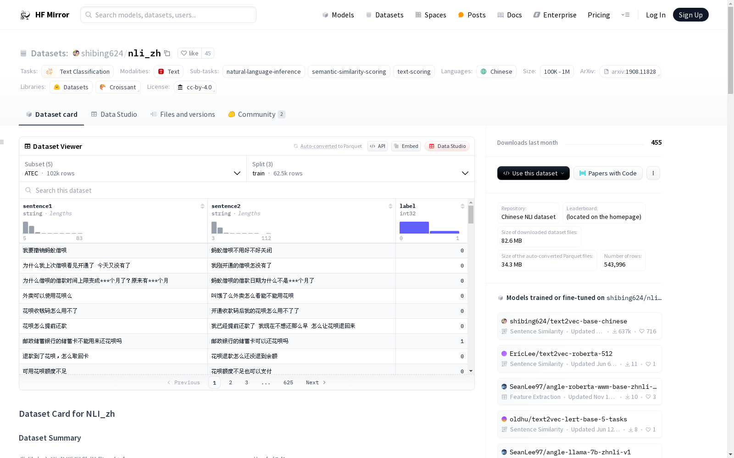734x458 pixels.
Task: Click the Croissant library icon
Action: (x=103, y=87)
